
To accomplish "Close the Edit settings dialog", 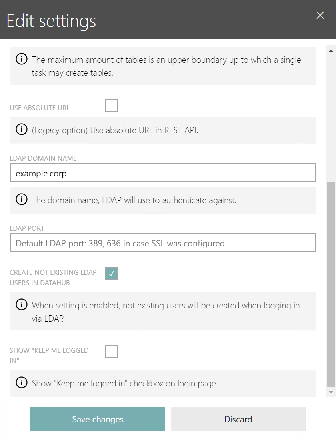I will pyautogui.click(x=320, y=15).
